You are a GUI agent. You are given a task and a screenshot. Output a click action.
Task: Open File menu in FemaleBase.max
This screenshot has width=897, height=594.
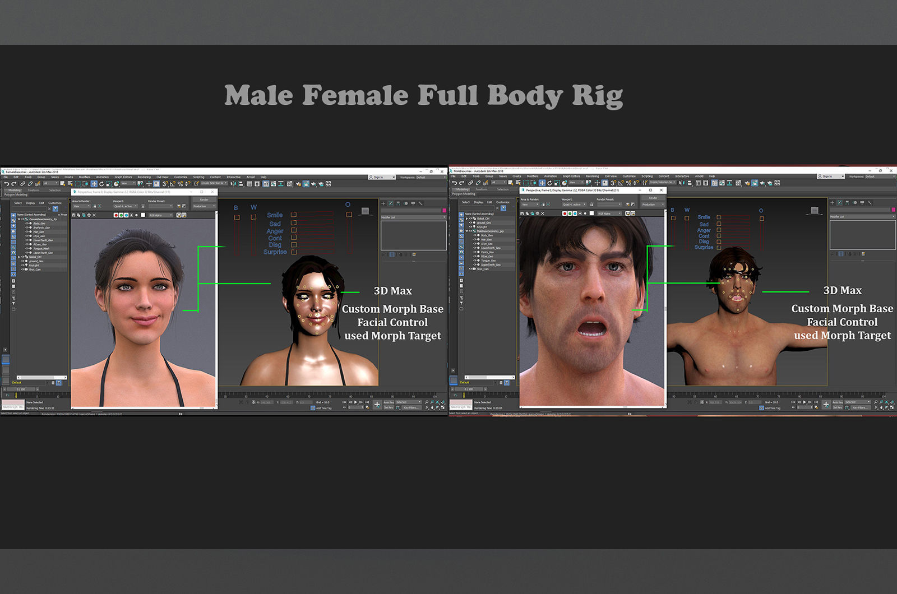tap(6, 177)
